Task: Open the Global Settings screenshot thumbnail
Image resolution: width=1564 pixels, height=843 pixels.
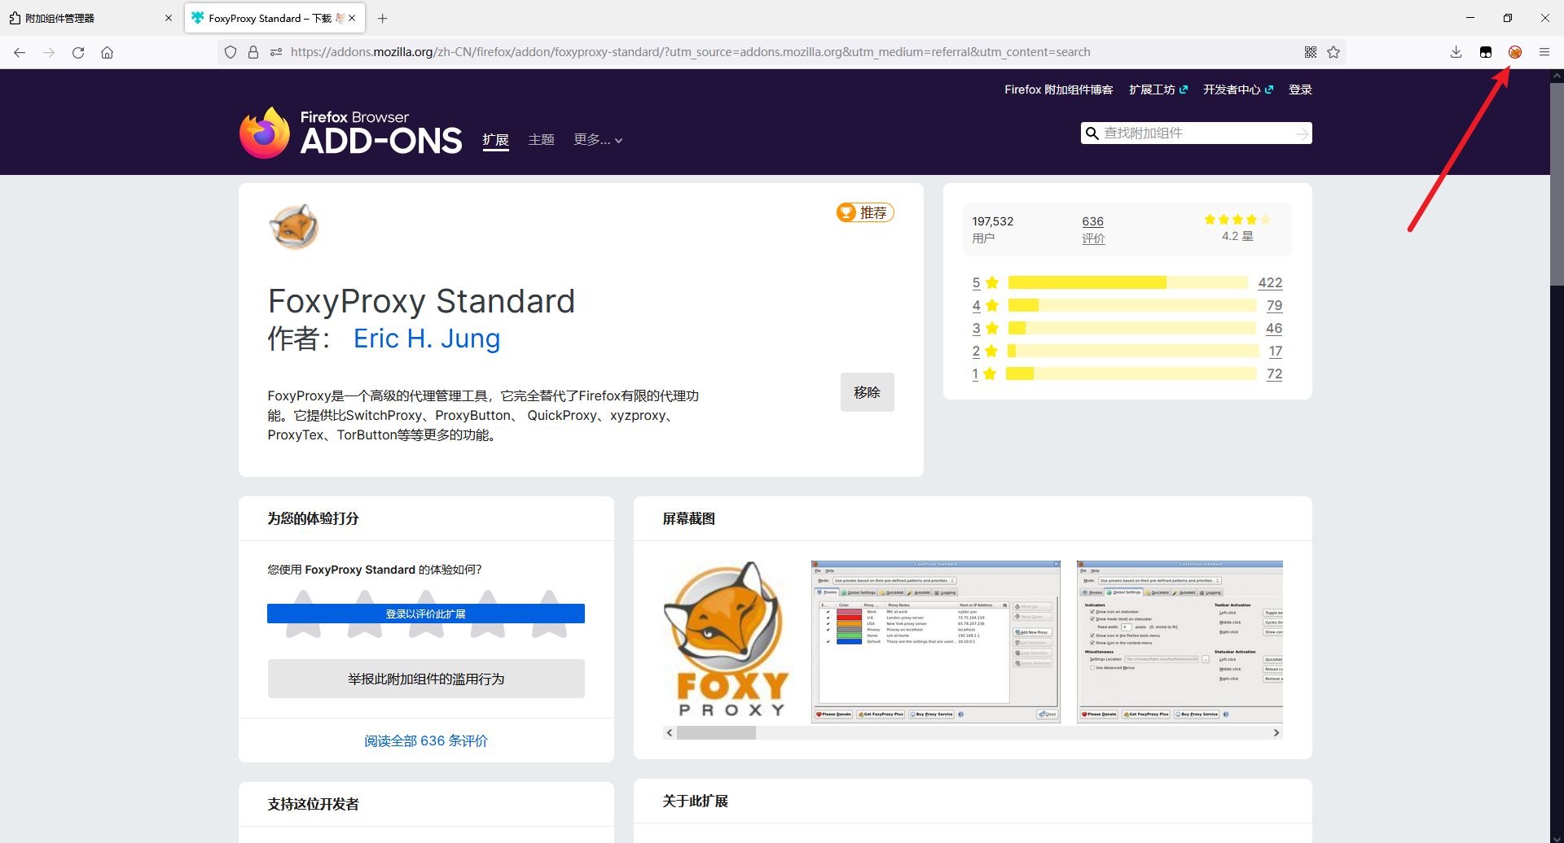Action: click(1180, 641)
